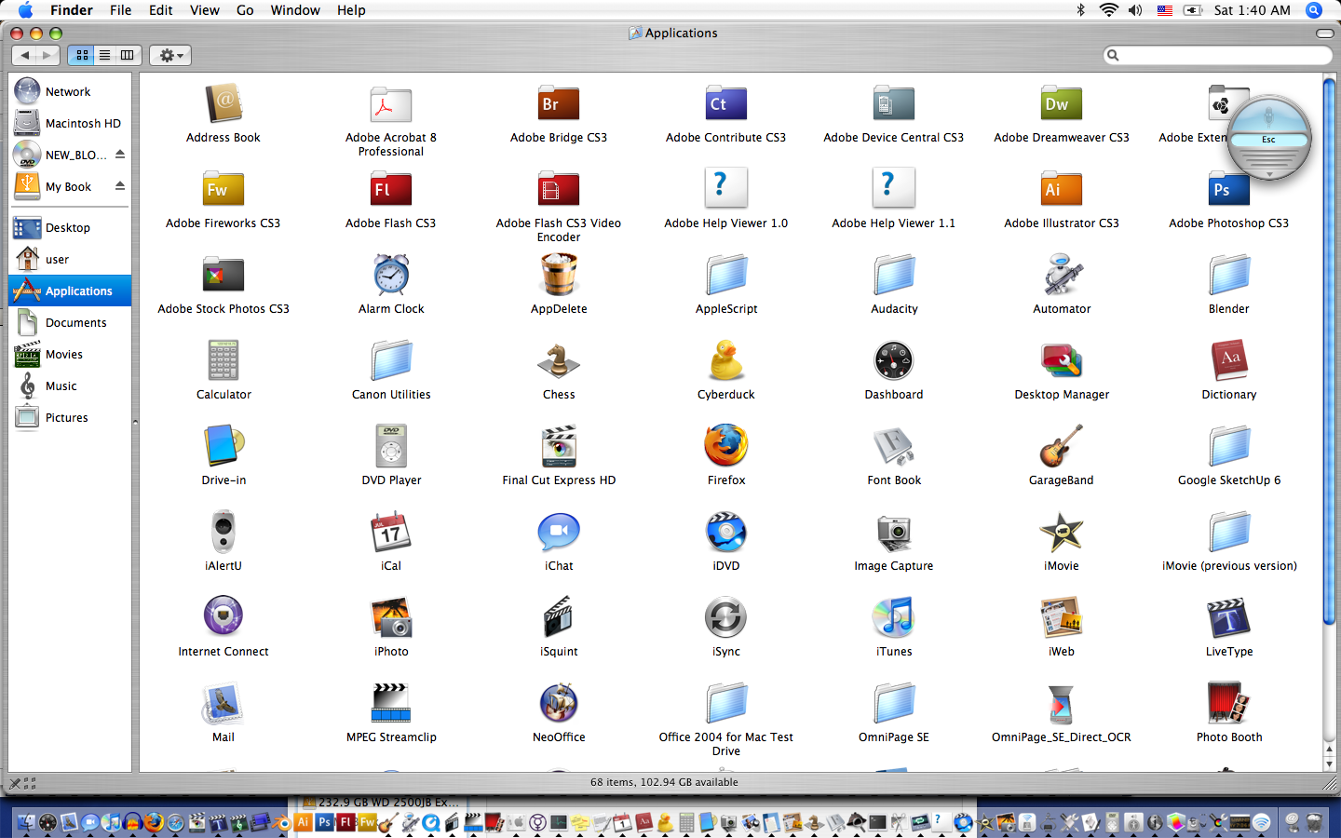The width and height of the screenshot is (1341, 838).
Task: Open Adobe Bridge CS3 icon
Action: pos(559,104)
